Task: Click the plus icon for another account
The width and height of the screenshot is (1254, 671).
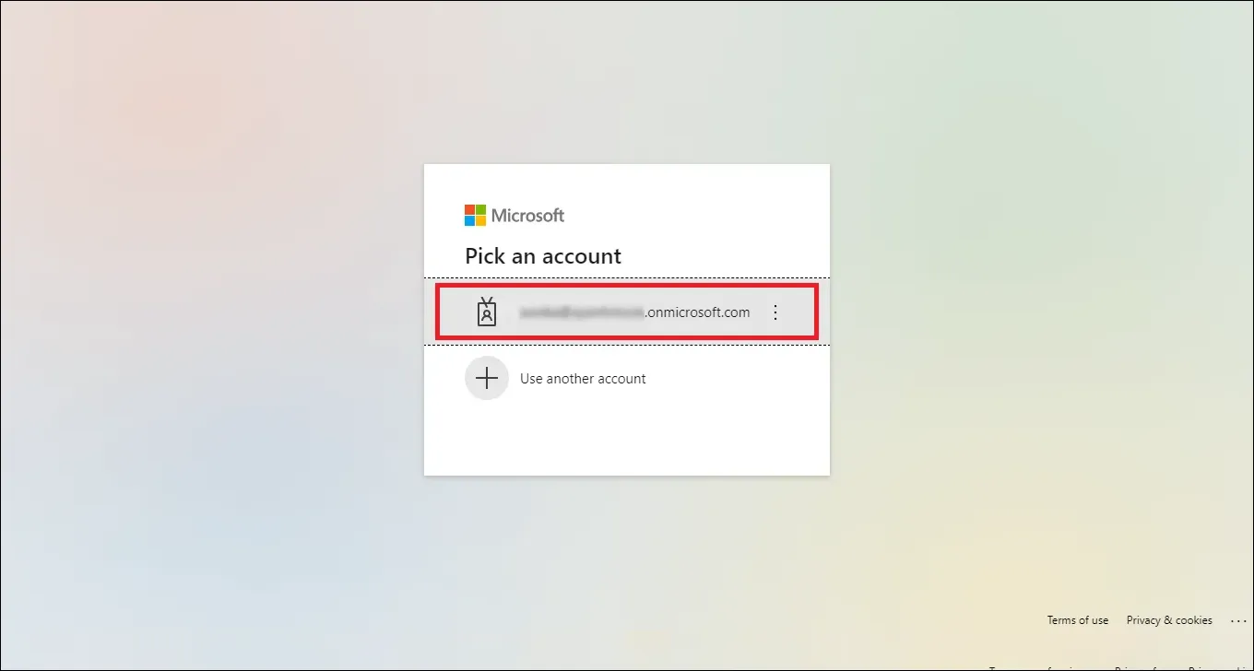Action: pos(487,378)
